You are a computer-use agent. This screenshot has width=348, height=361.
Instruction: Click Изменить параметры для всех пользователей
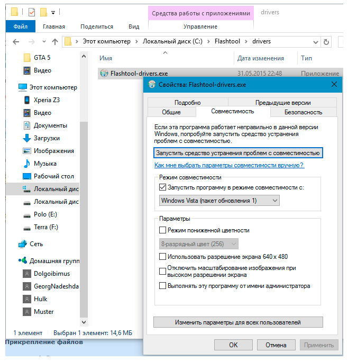coord(238,322)
